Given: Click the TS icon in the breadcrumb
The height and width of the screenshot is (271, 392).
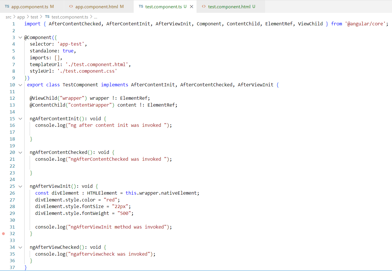Looking at the screenshot, I should pyautogui.click(x=47, y=17).
